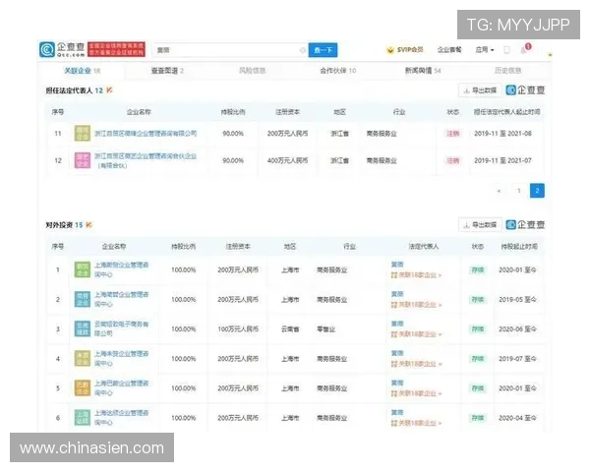Export data for the 对外投资 table
590x472 pixels.
480,225
